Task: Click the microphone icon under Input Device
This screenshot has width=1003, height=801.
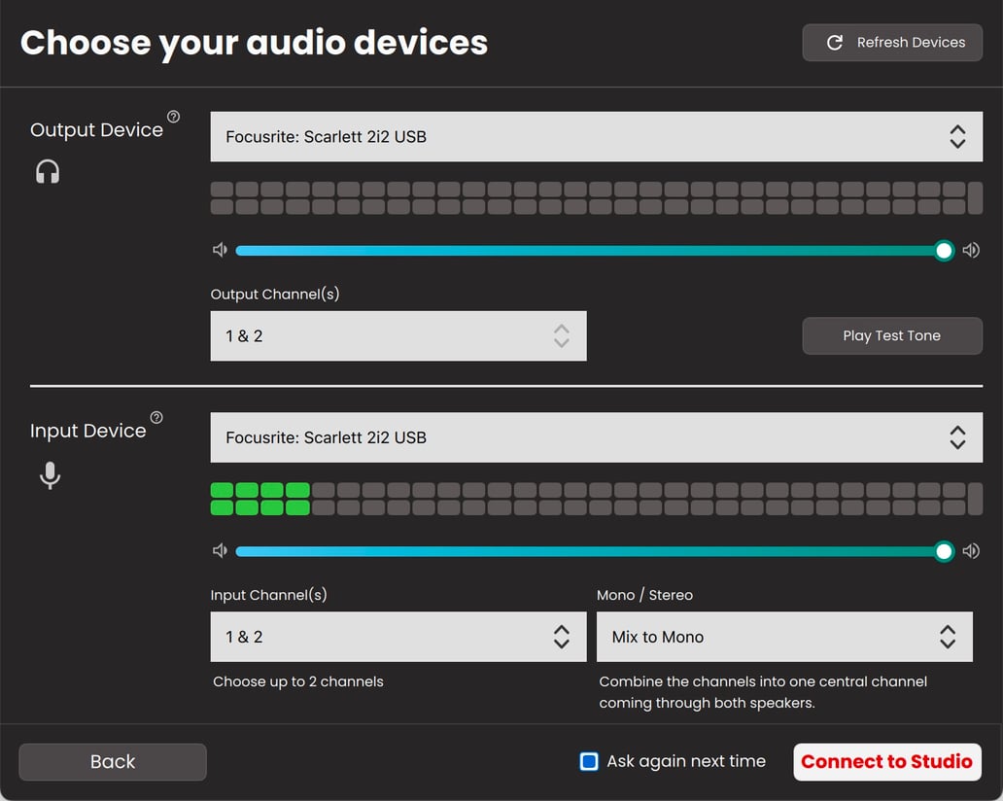Action: (50, 475)
